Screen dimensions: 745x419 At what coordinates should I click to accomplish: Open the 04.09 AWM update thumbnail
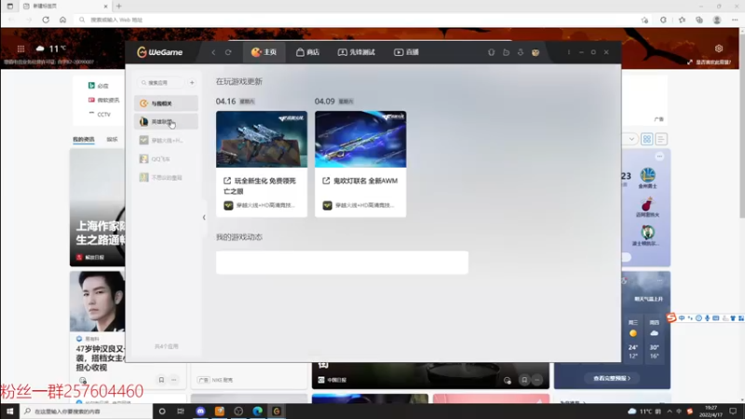[x=360, y=139]
